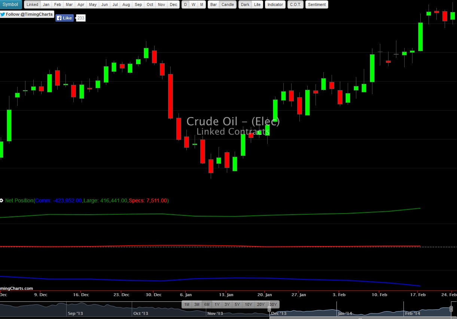Image resolution: width=457 pixels, height=319 pixels.
Task: Open the C.O.T. data panel
Action: pos(295,4)
